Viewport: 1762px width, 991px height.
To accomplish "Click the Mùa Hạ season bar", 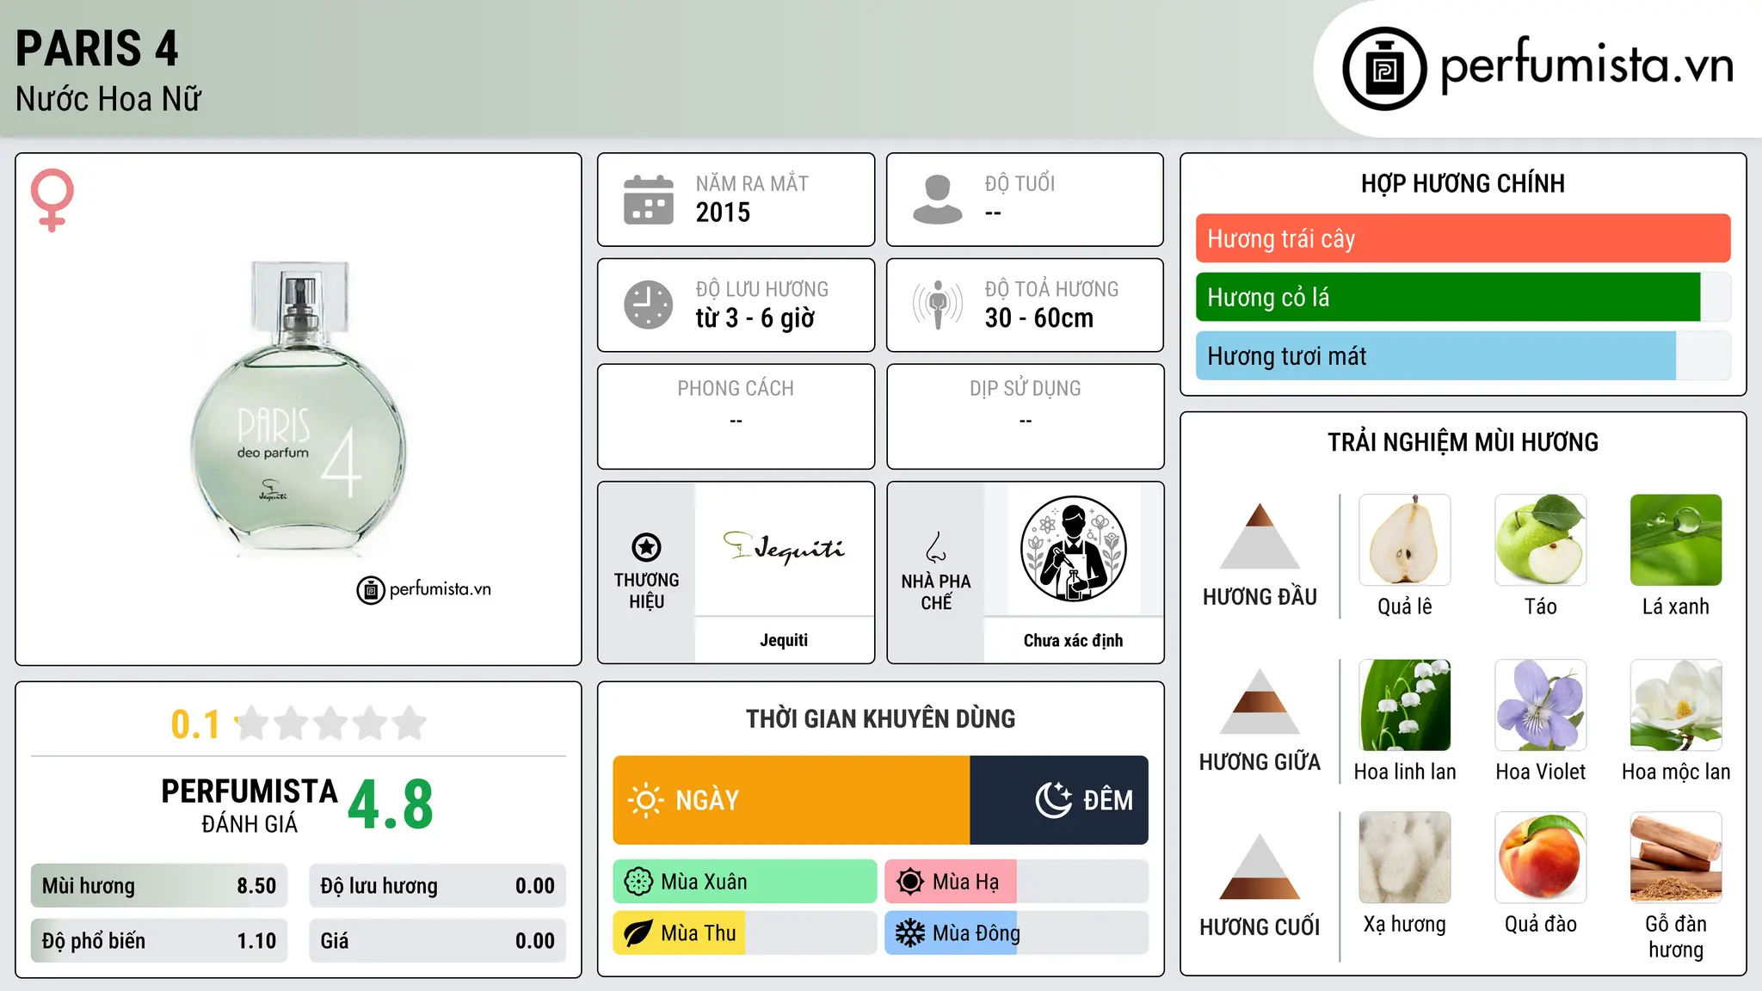I will pos(1016,882).
